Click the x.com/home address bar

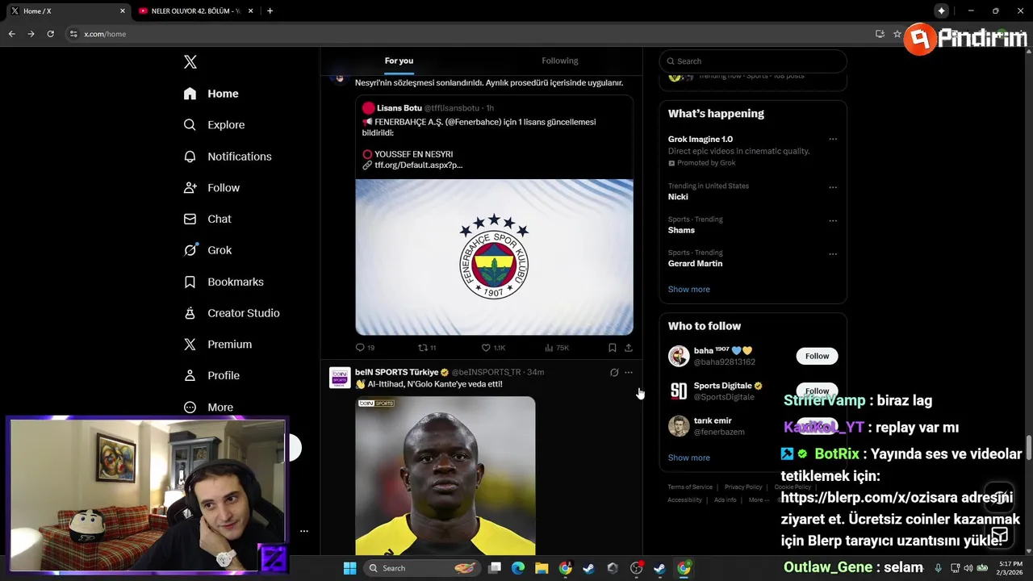(468, 34)
